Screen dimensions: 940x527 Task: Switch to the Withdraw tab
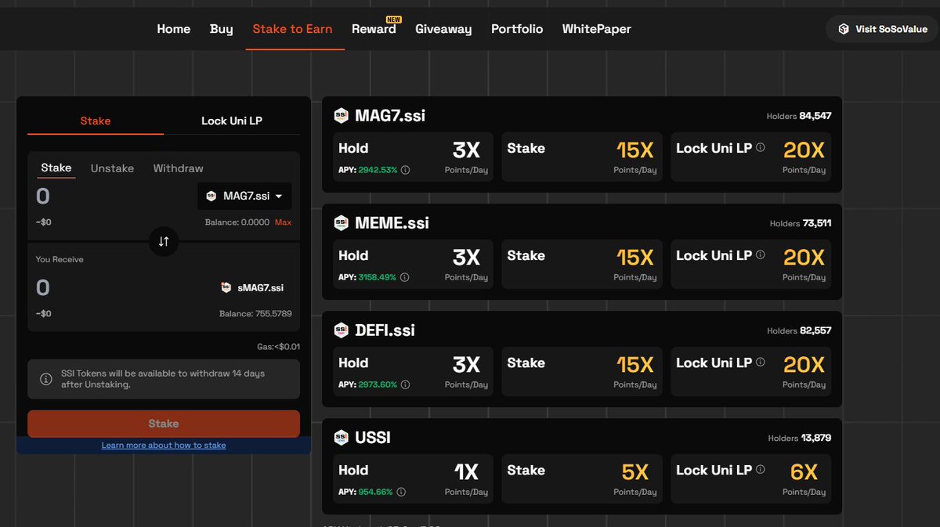tap(178, 168)
